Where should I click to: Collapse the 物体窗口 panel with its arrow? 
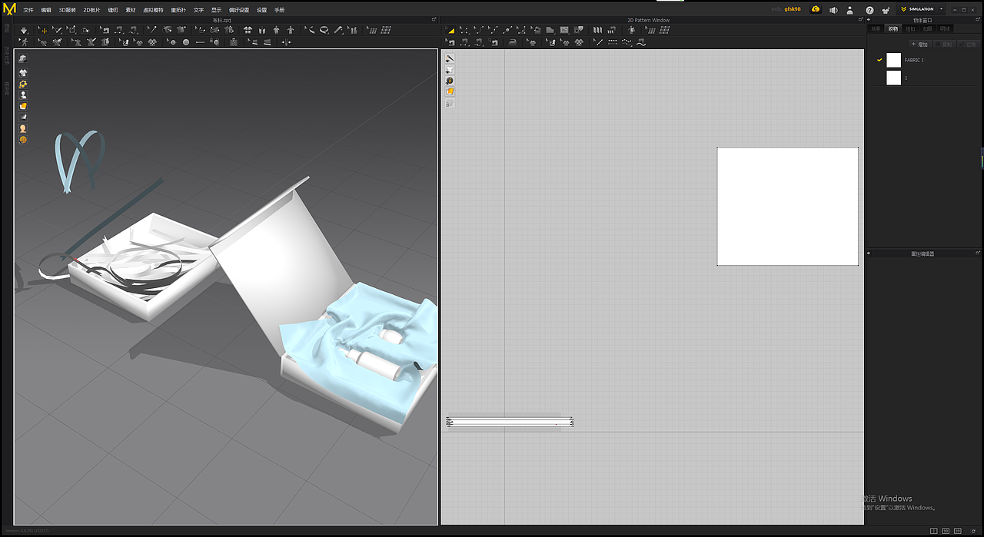point(869,20)
